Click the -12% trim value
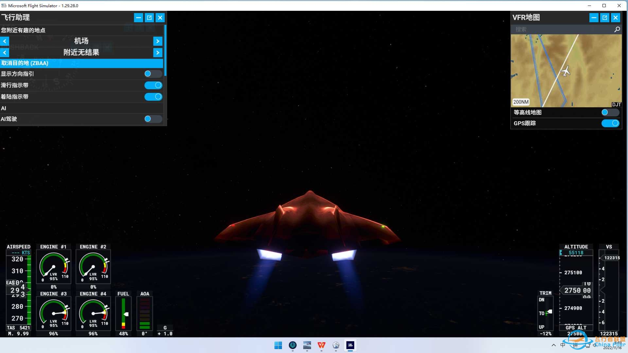The width and height of the screenshot is (628, 353). pos(545,334)
